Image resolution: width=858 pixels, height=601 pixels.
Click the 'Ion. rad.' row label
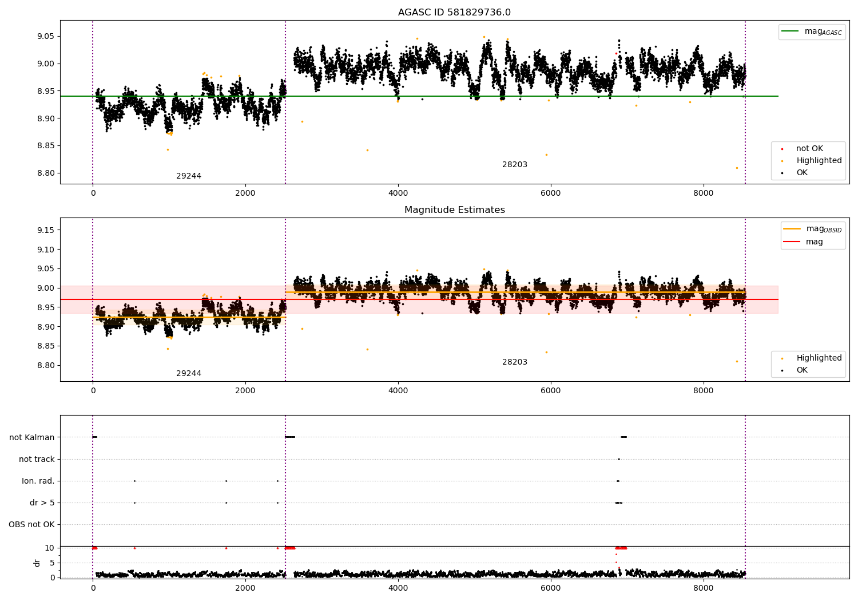(38, 481)
